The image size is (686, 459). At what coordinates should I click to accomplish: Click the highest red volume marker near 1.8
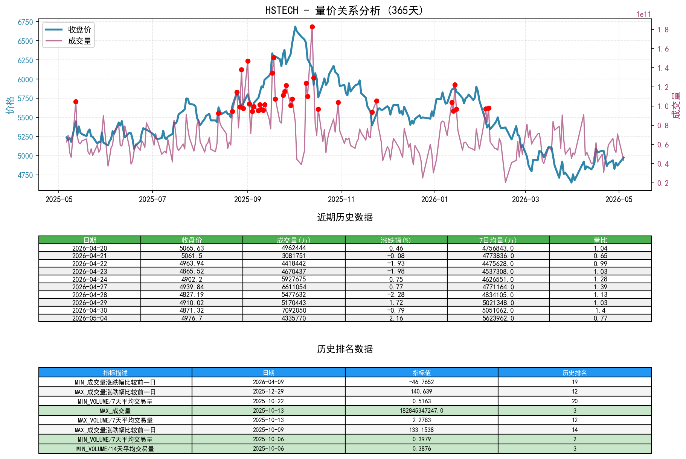pyautogui.click(x=312, y=27)
